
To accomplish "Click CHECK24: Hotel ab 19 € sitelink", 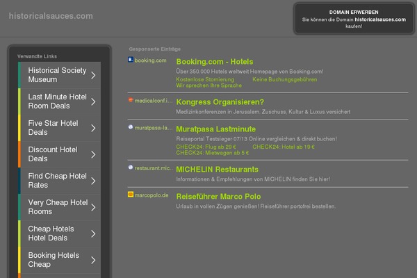I will point(284,147).
